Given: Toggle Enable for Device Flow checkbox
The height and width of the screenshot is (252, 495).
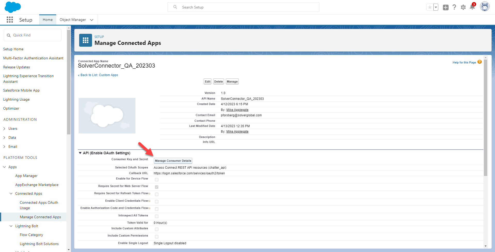Looking at the screenshot, I should point(156,180).
